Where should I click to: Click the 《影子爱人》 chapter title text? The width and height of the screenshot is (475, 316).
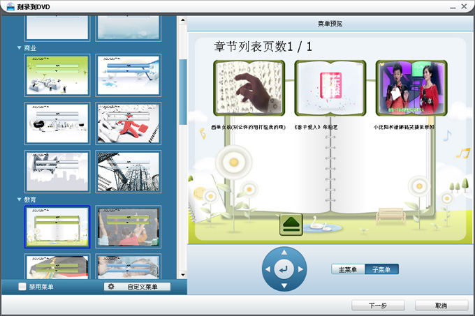point(315,127)
